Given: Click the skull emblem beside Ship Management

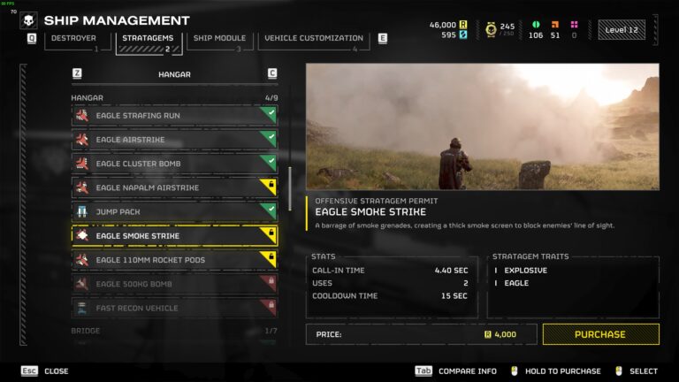Looking at the screenshot, I should point(28,20).
